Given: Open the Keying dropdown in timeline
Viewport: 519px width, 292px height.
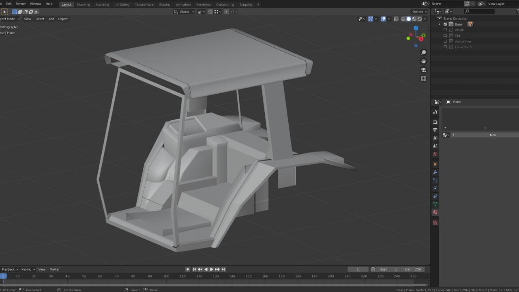Looking at the screenshot, I should click(28, 269).
